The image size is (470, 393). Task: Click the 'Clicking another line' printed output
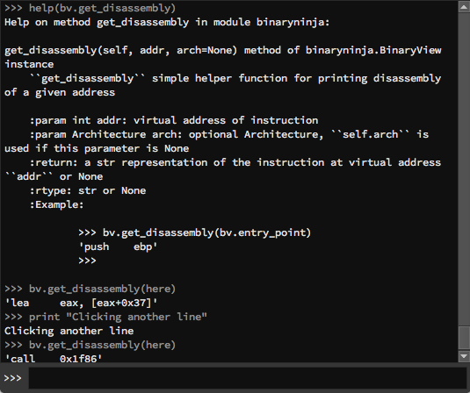pyautogui.click(x=69, y=331)
